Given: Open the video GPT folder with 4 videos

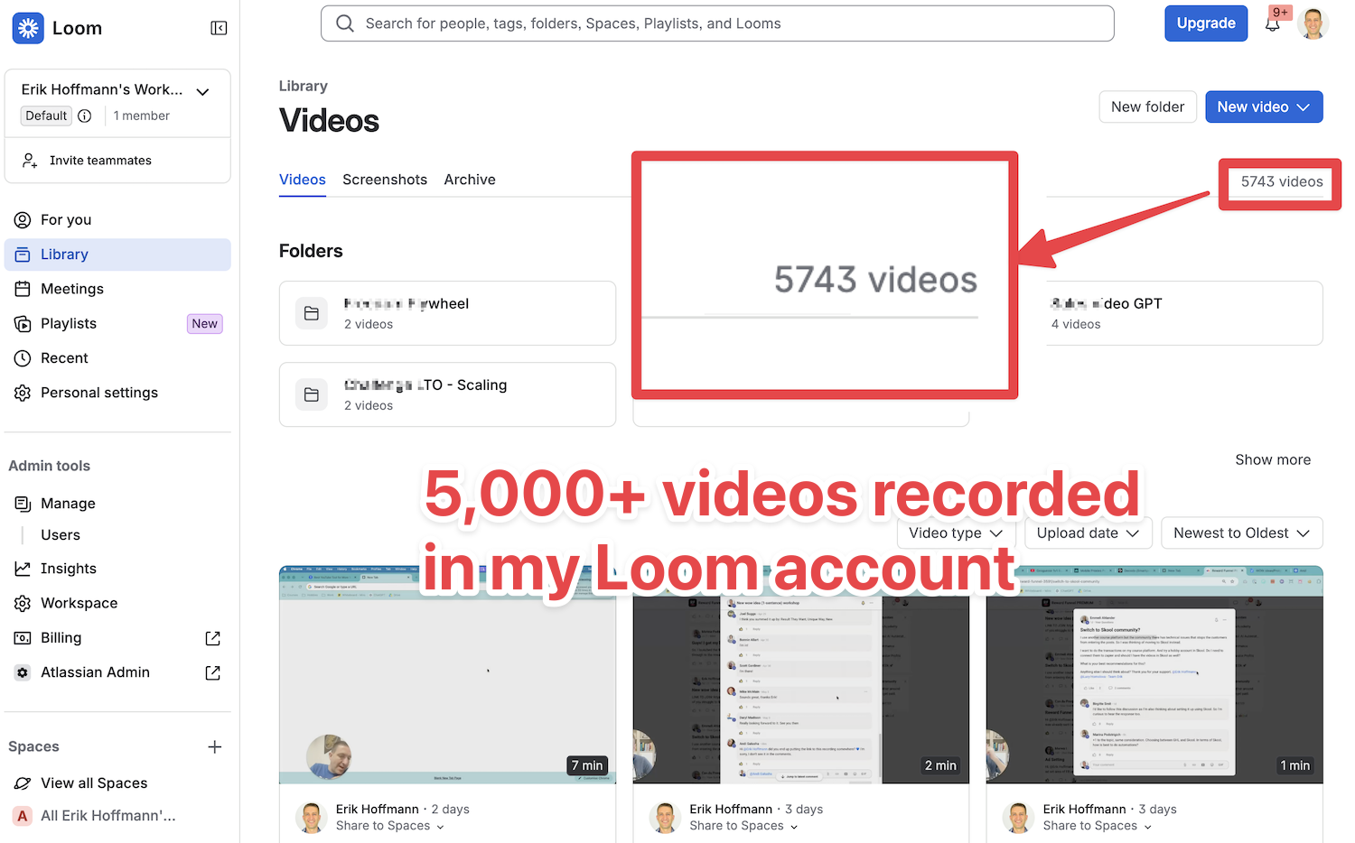Looking at the screenshot, I should pos(1183,313).
